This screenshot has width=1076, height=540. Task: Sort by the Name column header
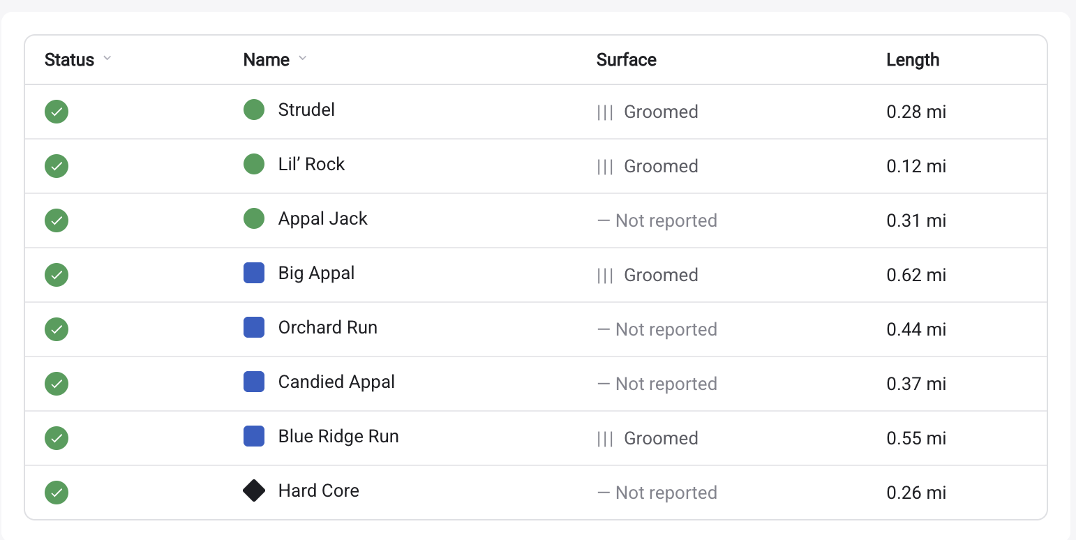click(267, 60)
